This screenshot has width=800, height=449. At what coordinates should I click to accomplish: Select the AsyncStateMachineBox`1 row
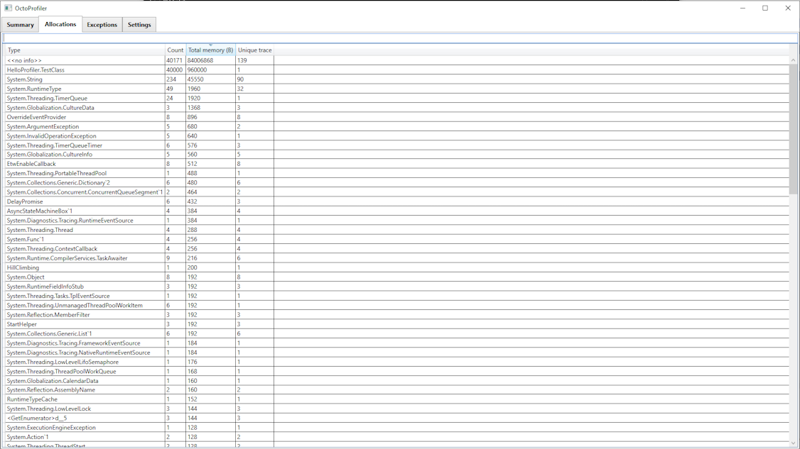[x=397, y=211]
